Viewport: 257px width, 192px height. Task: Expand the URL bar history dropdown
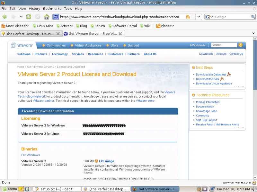pyautogui.click(x=199, y=17)
